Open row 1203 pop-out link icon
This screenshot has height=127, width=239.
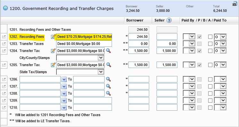coord(4,44)
